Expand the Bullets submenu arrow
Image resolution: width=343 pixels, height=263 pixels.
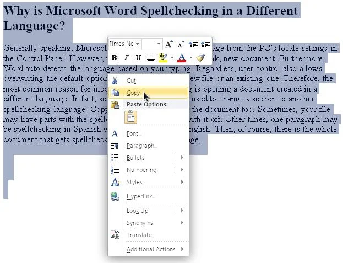point(182,158)
